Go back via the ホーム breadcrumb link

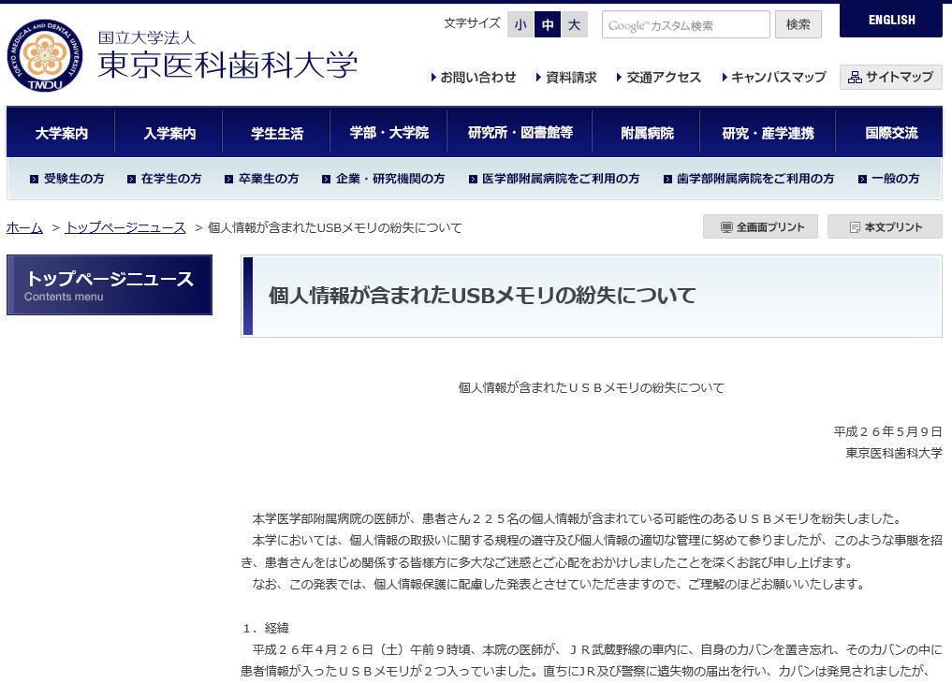[24, 227]
